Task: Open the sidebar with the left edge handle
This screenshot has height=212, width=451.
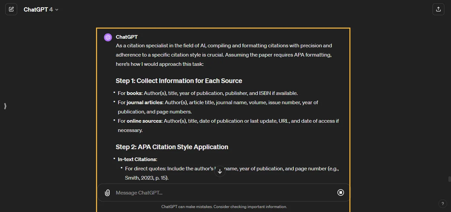Action: click(5, 106)
